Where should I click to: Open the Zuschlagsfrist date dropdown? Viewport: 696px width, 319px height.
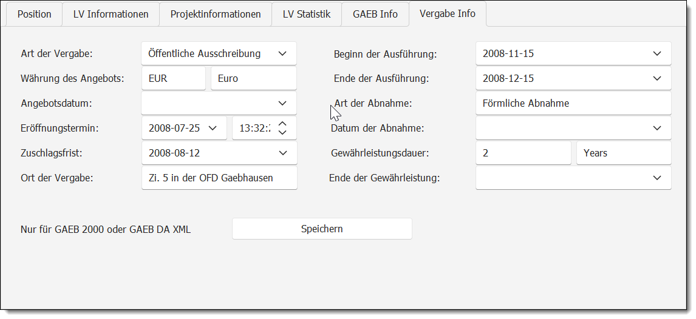click(x=282, y=153)
